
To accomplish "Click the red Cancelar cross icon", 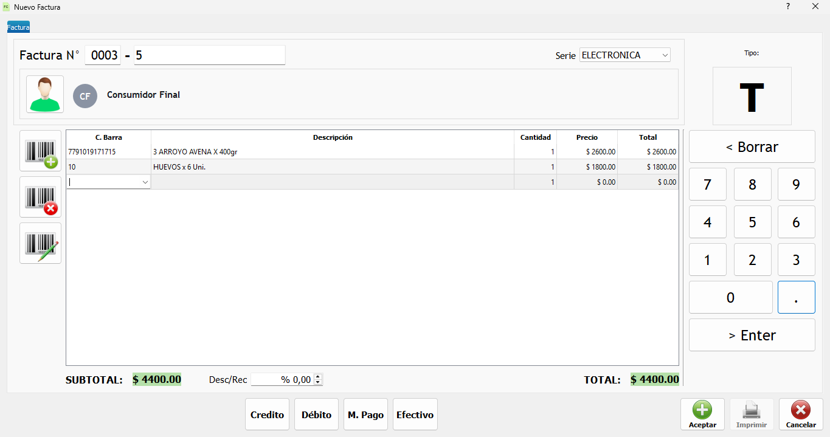I will 801,410.
